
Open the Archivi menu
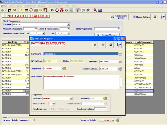[67, 6]
